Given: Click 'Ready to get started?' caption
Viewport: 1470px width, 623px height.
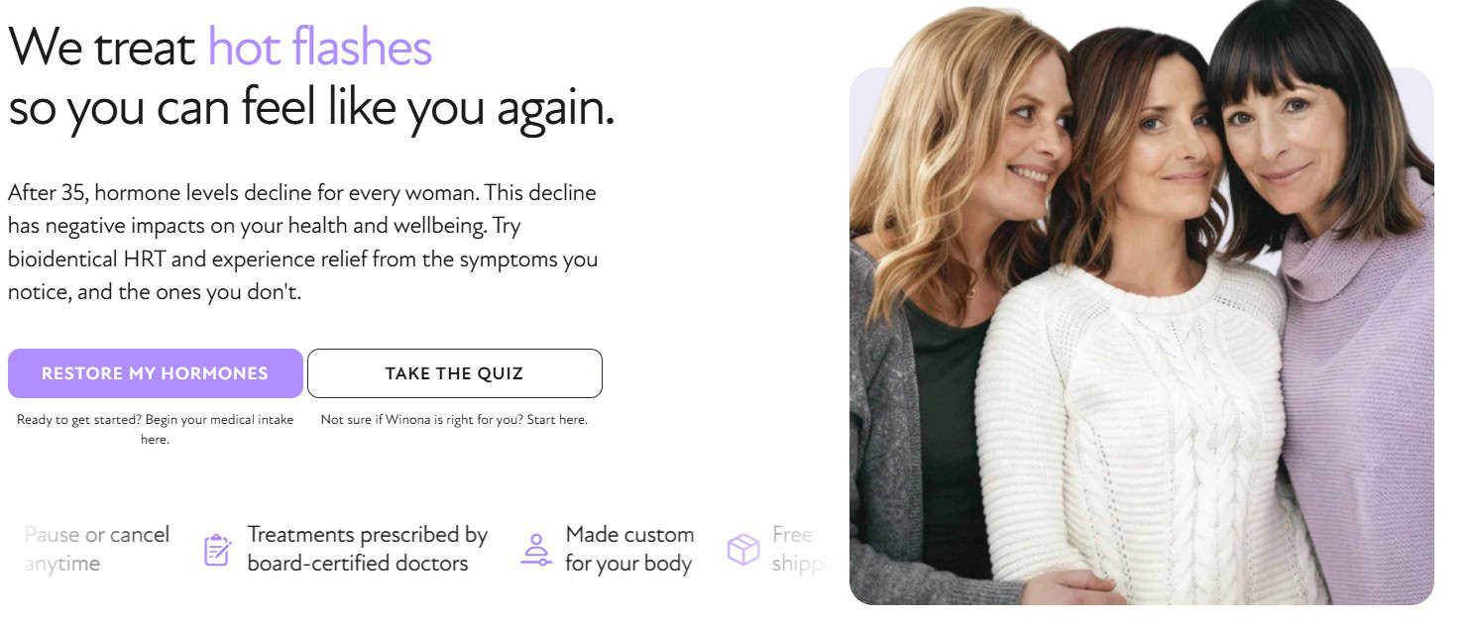Looking at the screenshot, I should click(155, 429).
